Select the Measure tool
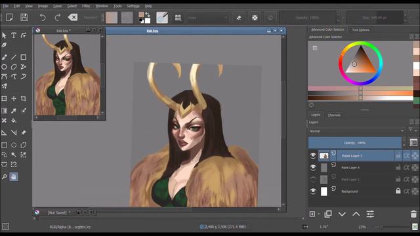The width and height of the screenshot is (420, 236). 14,132
